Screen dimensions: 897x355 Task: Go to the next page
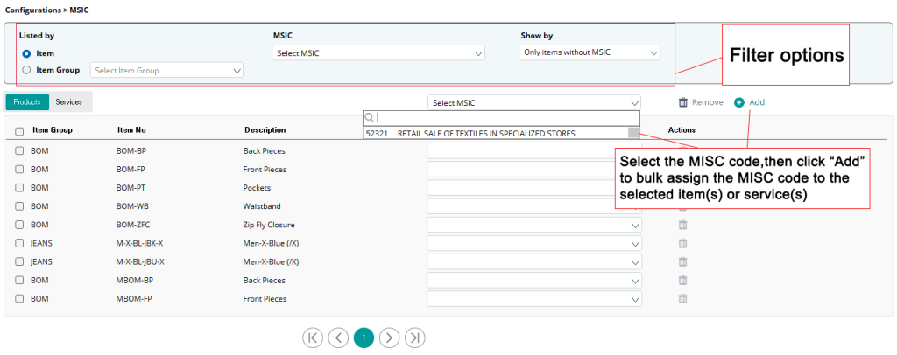click(389, 338)
